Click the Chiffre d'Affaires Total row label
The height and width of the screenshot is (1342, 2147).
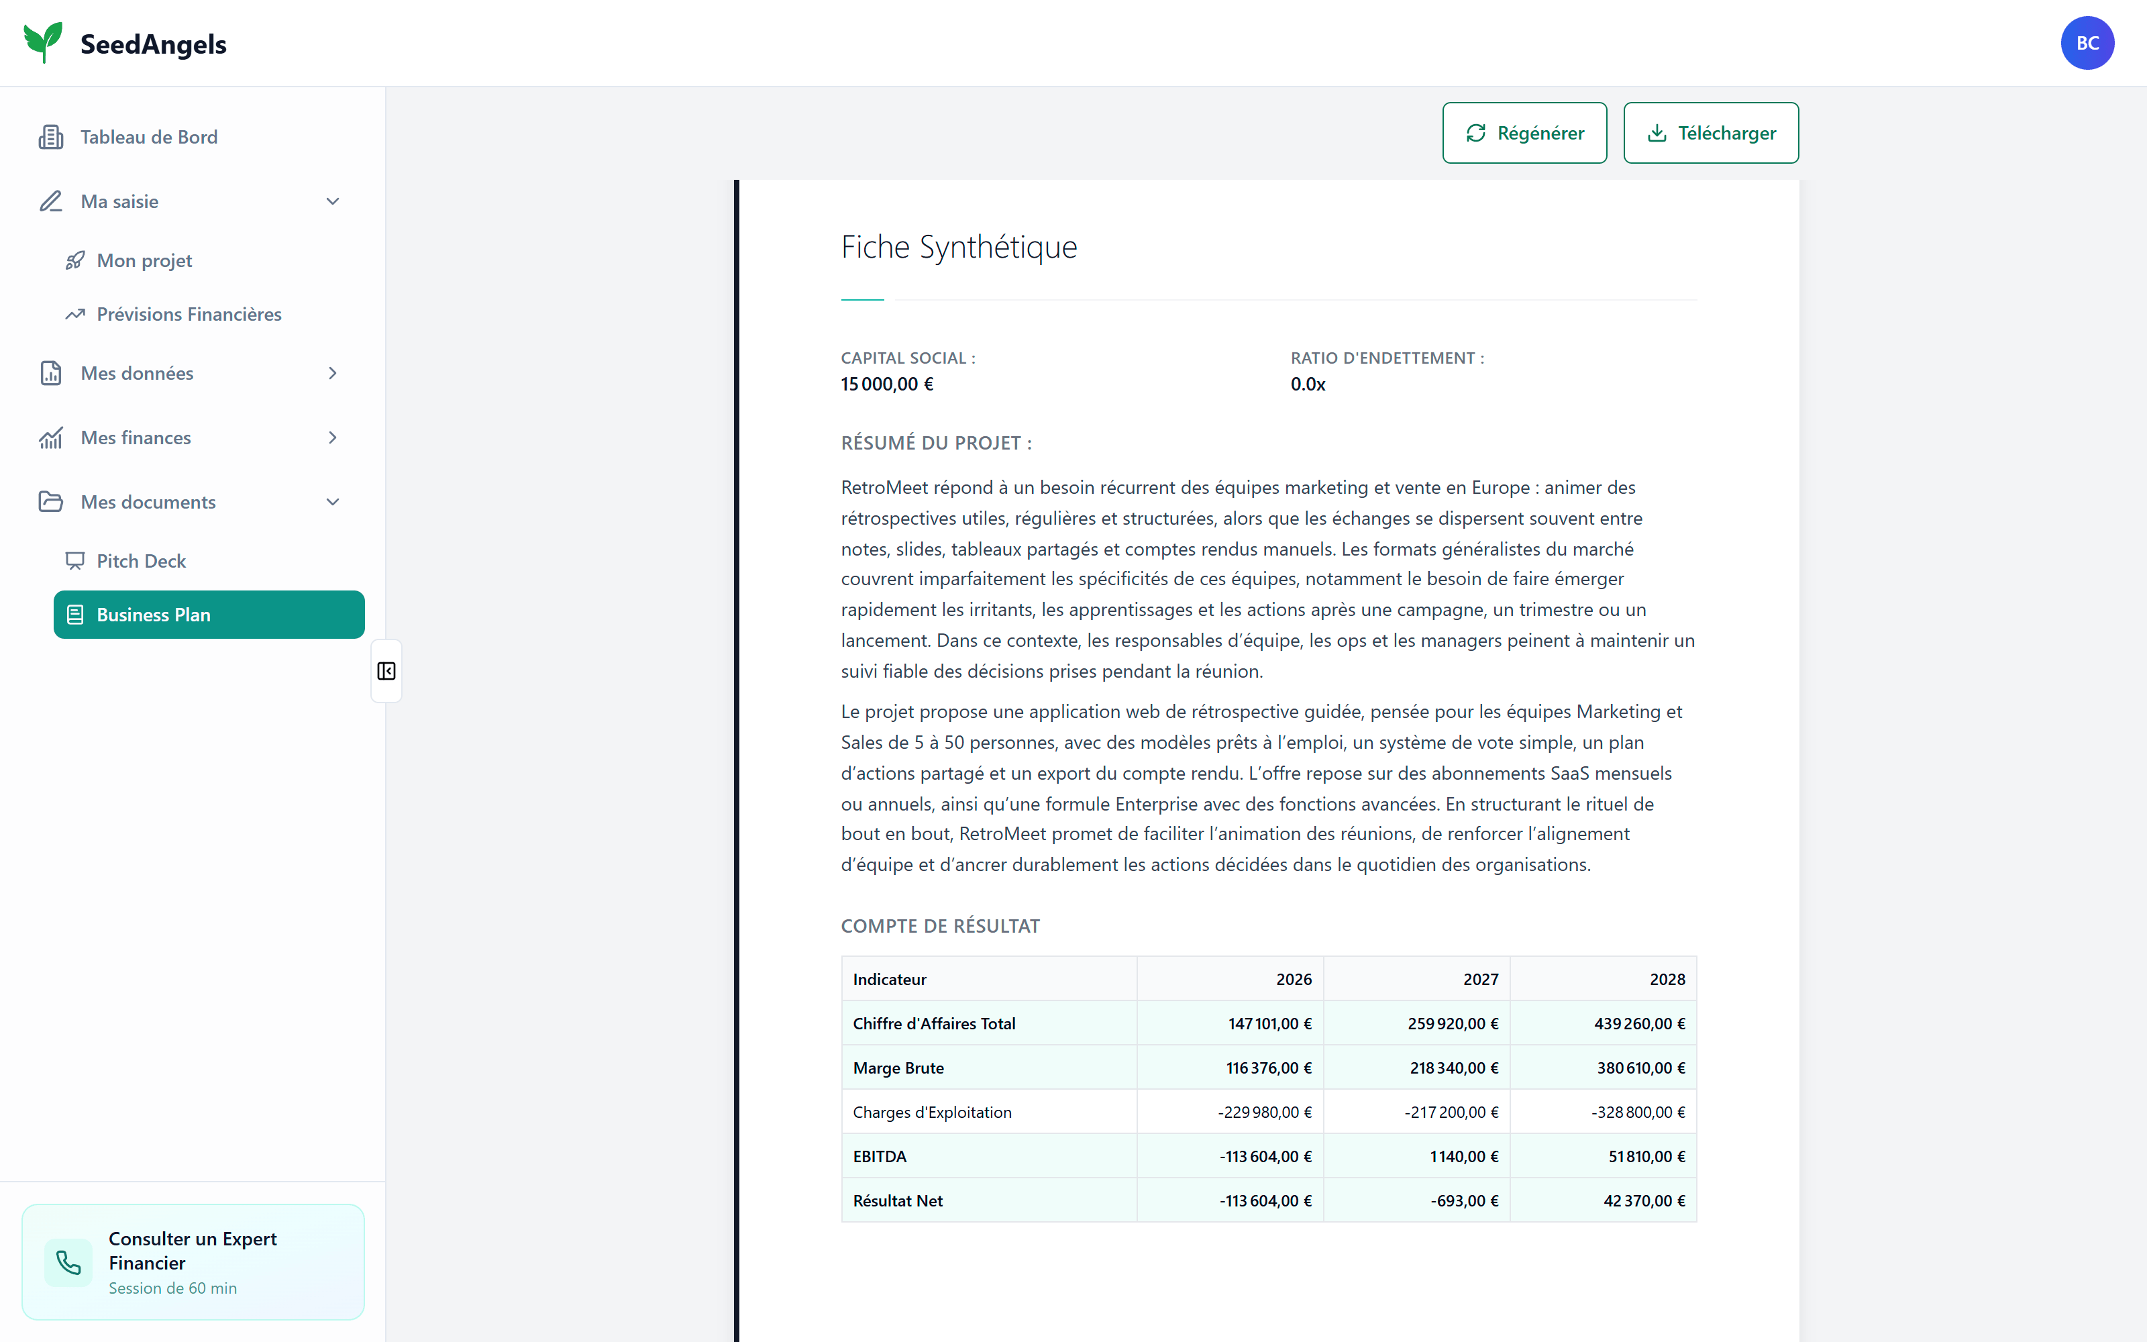point(934,1023)
